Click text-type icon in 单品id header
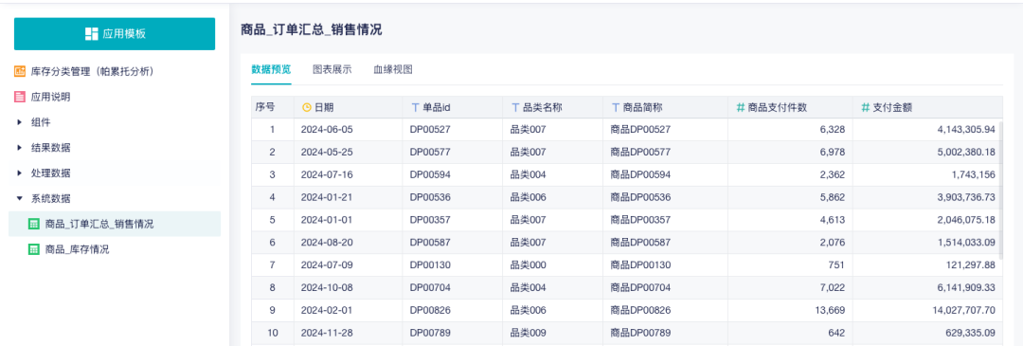Image resolution: width=1023 pixels, height=346 pixels. [415, 108]
